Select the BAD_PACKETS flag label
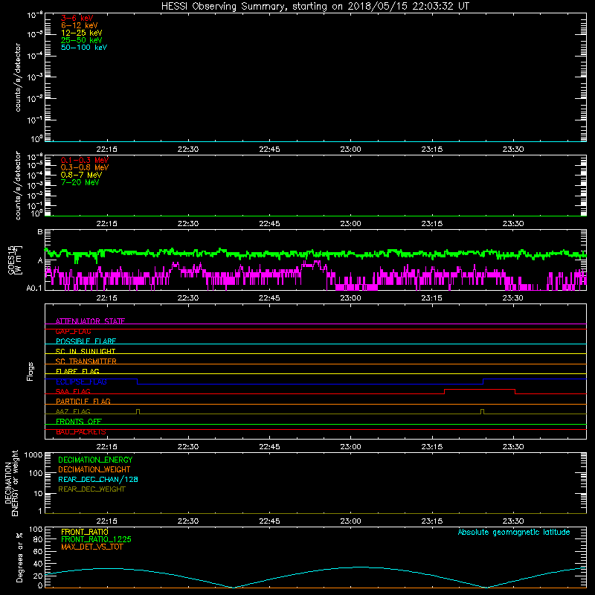595x595 pixels. coord(81,432)
